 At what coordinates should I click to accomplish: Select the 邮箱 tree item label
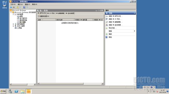click(21, 16)
